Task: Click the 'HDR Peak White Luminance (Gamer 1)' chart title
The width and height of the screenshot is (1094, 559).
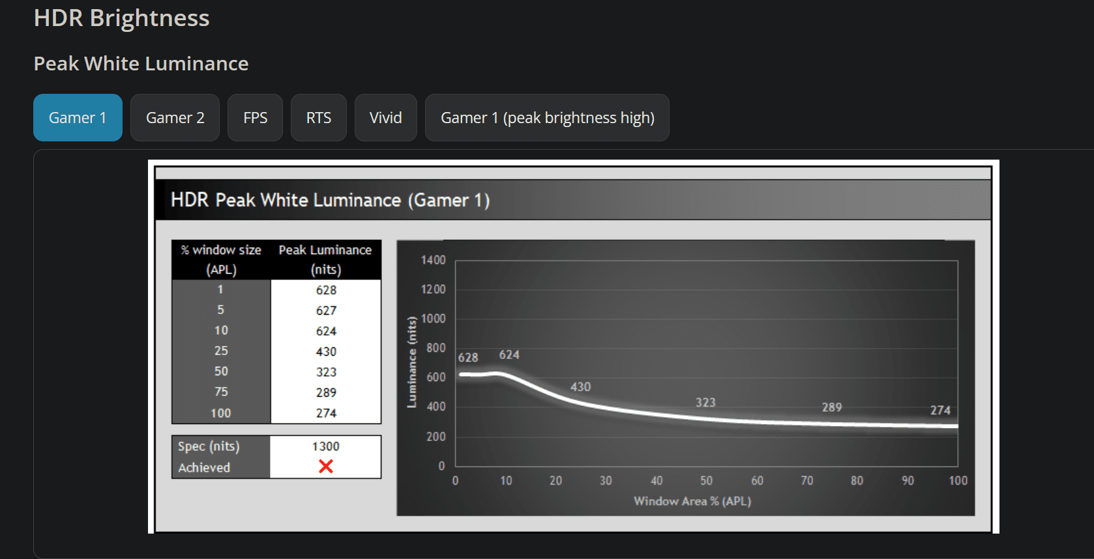Action: pos(331,200)
